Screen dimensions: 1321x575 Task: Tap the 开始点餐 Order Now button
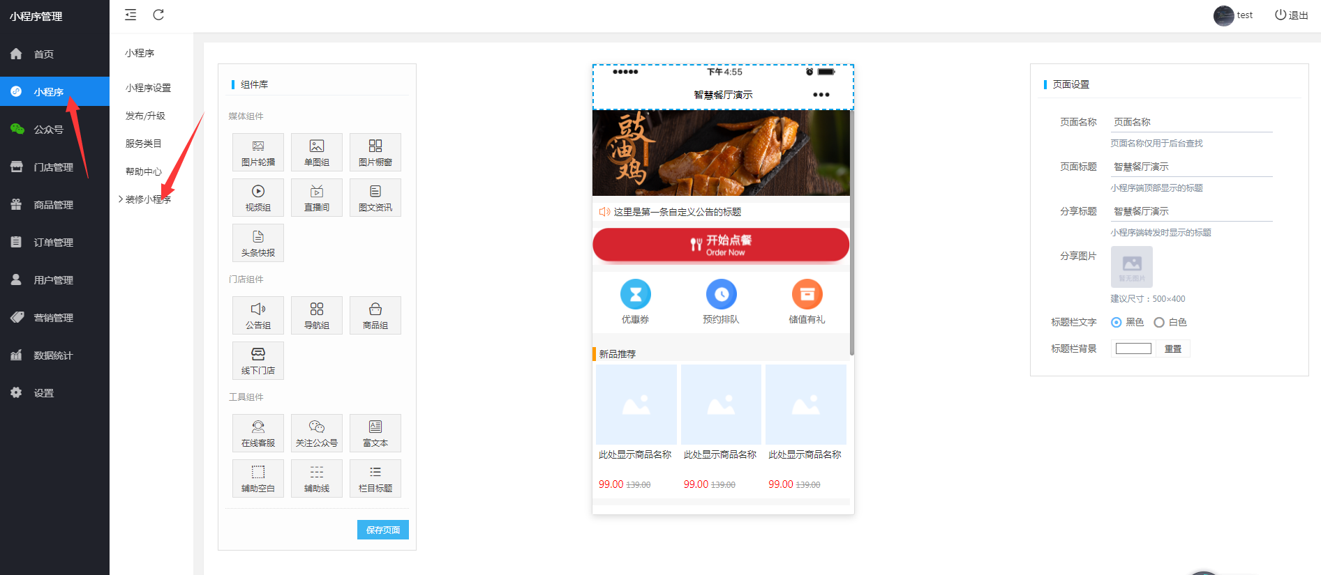pos(721,245)
